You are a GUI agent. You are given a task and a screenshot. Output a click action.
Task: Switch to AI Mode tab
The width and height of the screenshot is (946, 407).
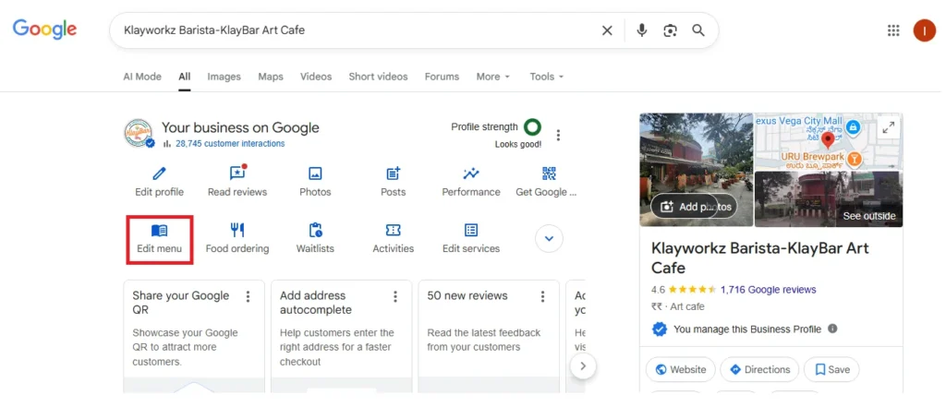[142, 77]
